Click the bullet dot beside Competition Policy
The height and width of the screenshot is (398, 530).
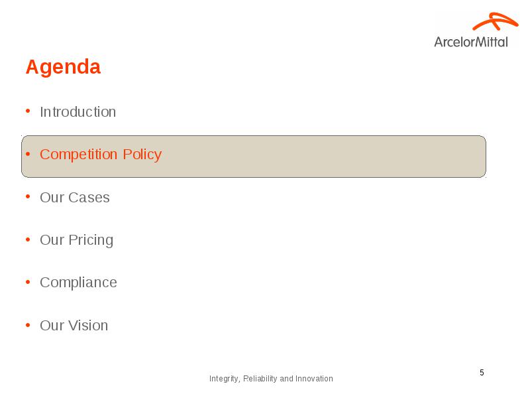pyautogui.click(x=28, y=154)
